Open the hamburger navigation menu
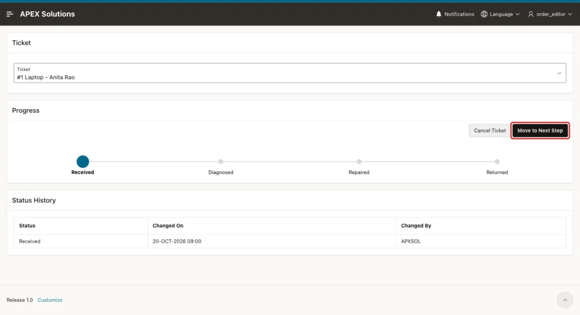The width and height of the screenshot is (580, 315). (x=10, y=14)
